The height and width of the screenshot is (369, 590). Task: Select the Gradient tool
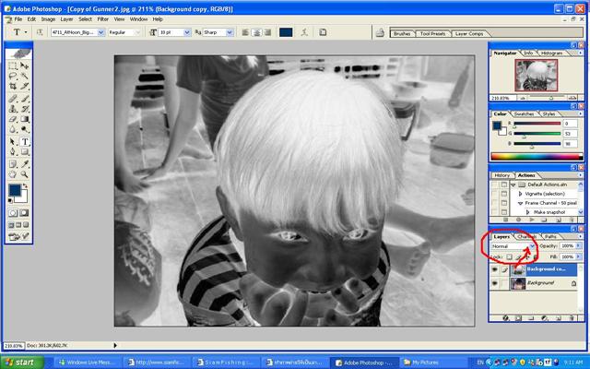click(x=25, y=119)
